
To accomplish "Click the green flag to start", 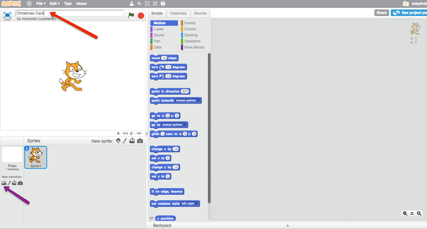I will point(131,15).
